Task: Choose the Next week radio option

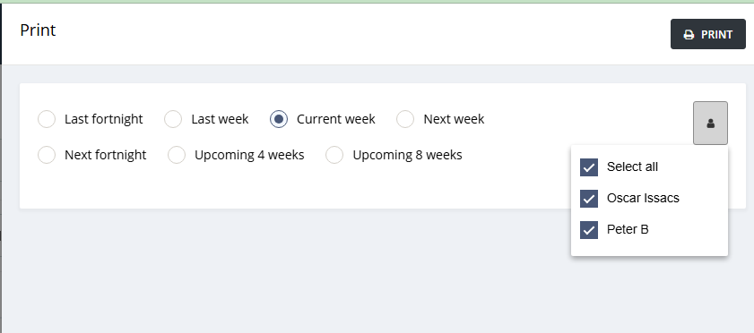Action: click(405, 119)
